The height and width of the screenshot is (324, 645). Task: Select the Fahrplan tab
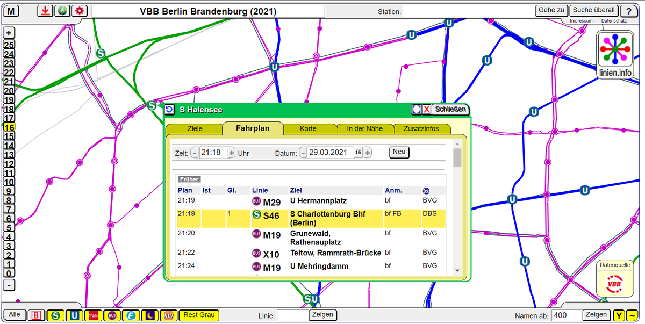coord(253,128)
